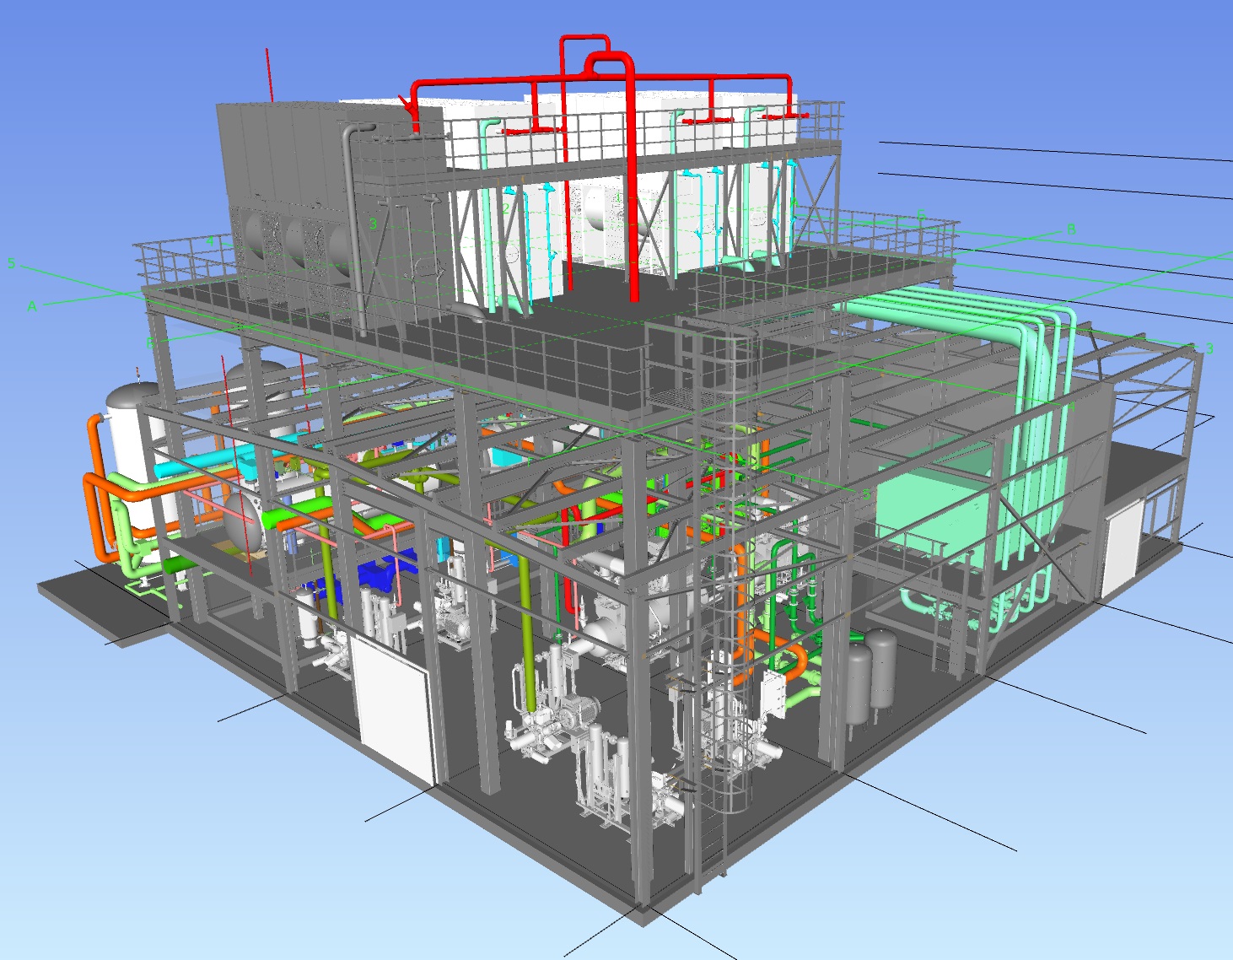1233x960 pixels.
Task: Pick the cyan horizontal pipe on left
Action: tap(202, 464)
